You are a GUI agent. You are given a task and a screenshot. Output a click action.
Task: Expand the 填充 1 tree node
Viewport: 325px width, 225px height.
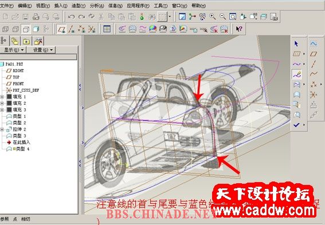[x=2, y=97]
